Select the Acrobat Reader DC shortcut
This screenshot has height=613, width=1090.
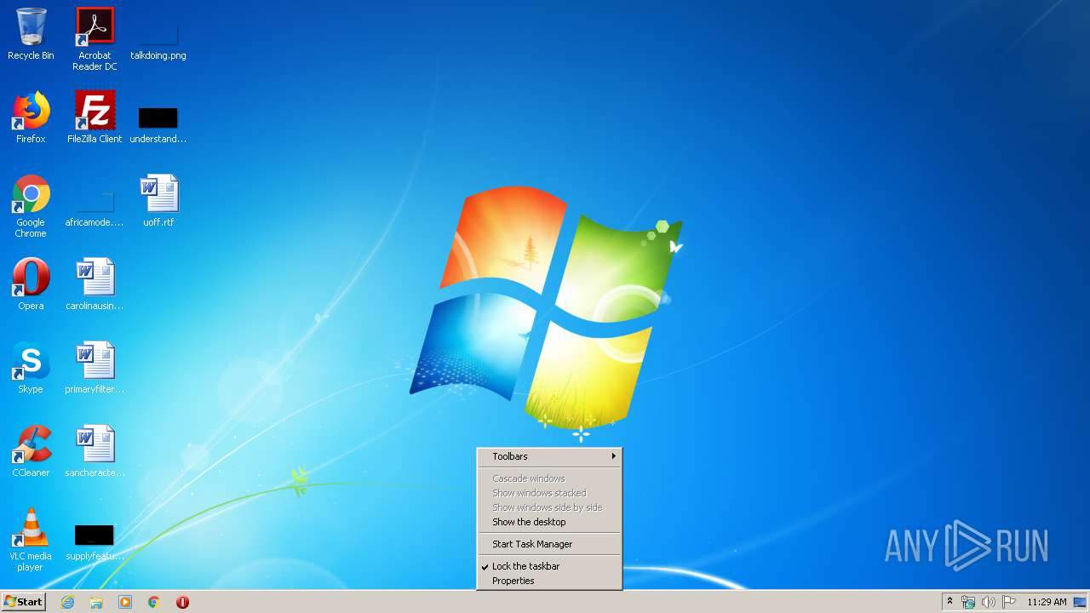coord(95,39)
